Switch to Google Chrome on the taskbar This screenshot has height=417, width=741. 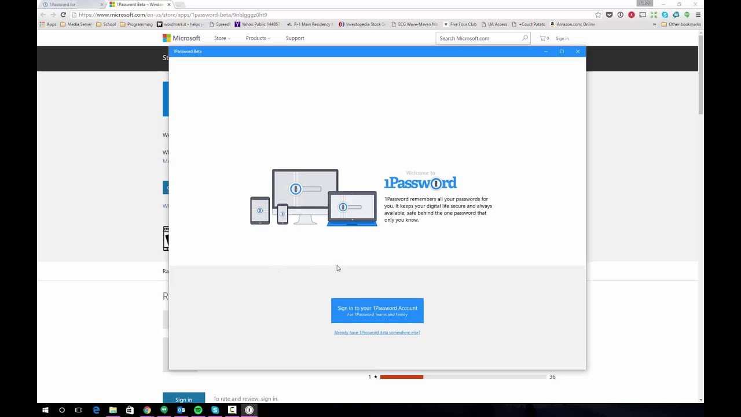point(147,410)
